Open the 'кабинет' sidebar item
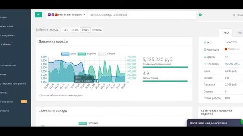This screenshot has height=136, width=243. coord(6,45)
